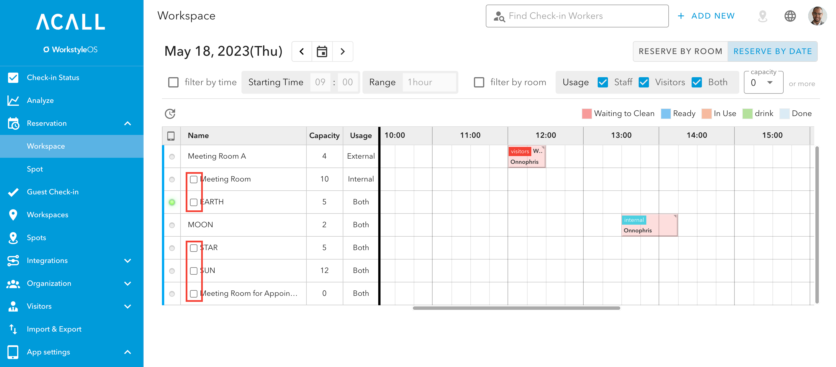Click the In Use legend swatch
836x367 pixels.
[x=706, y=114]
